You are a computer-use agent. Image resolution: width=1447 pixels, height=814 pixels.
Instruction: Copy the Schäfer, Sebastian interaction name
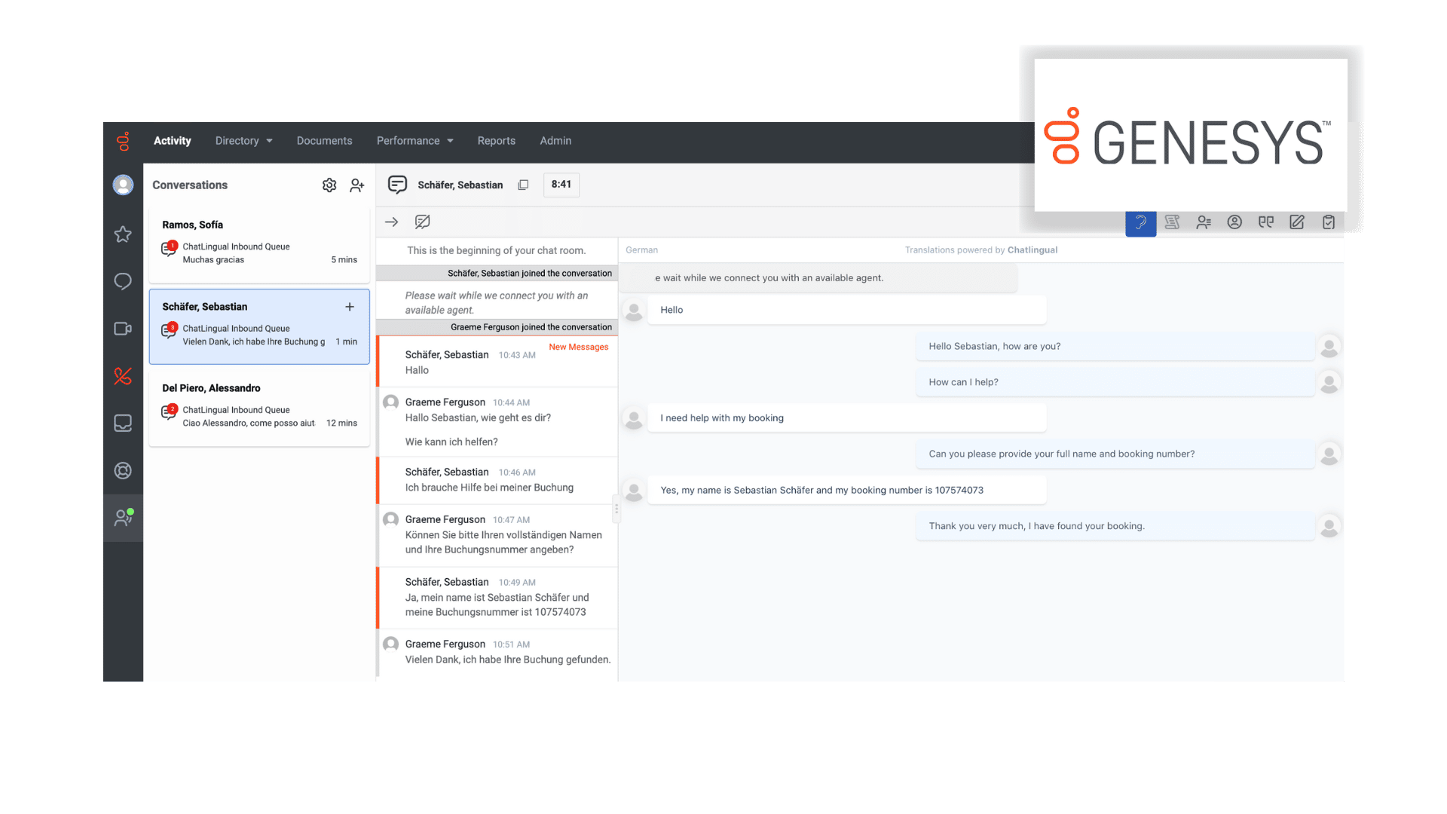[x=523, y=185]
